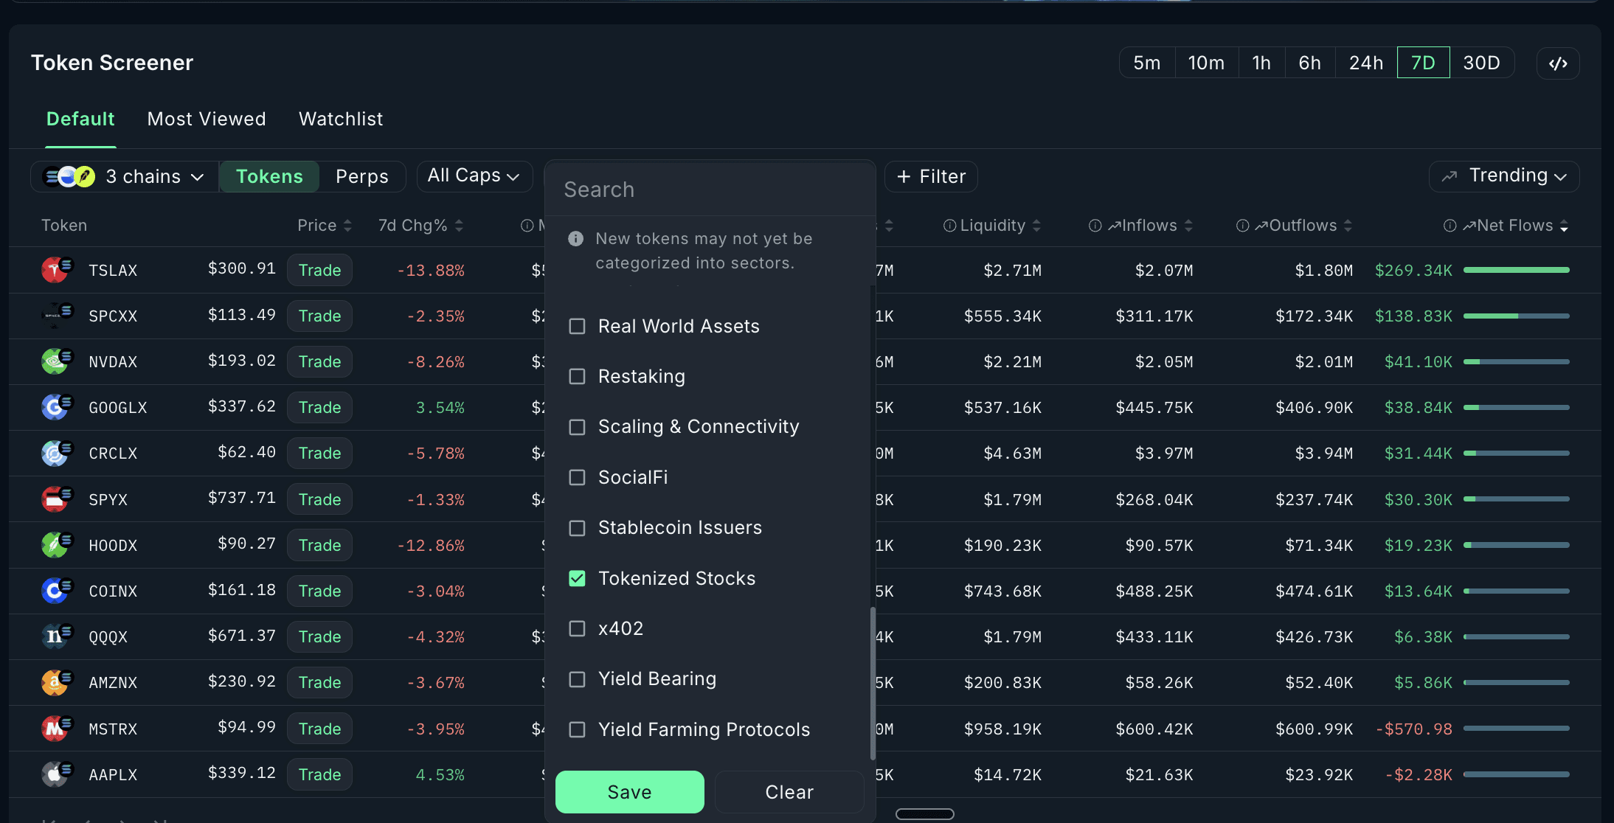Screen dimensions: 1614x823
Task: Click the AMZNX token logo icon
Action: 55,682
